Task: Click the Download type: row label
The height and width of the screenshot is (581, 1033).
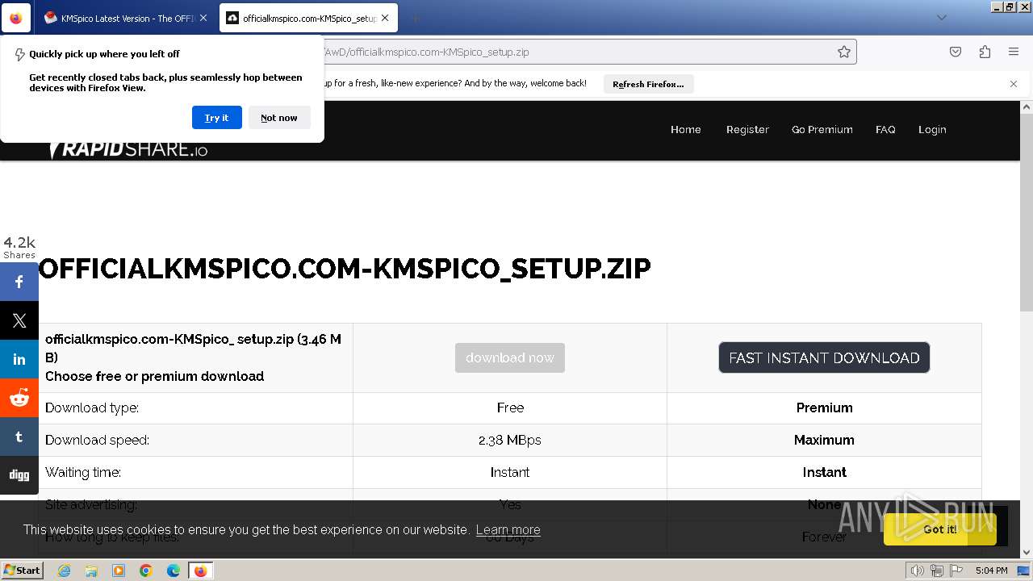Action: (92, 408)
